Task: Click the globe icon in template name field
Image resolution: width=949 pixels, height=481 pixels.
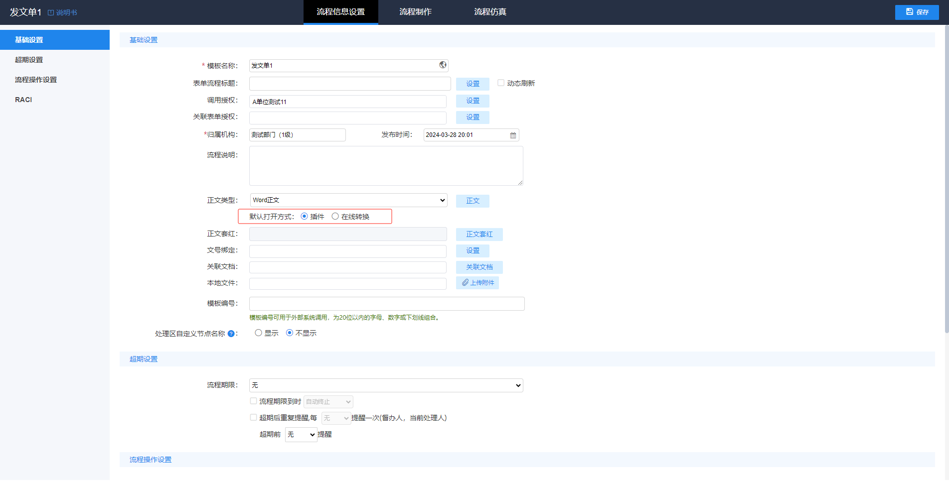Action: point(443,65)
